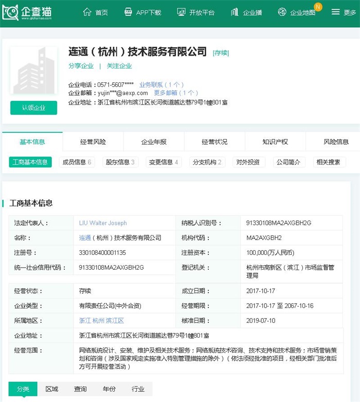360x402 pixels.
Task: Click the company placeholder building image
Action: [x=33, y=70]
